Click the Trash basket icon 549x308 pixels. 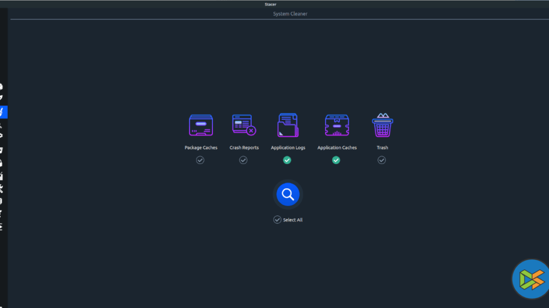pyautogui.click(x=382, y=125)
